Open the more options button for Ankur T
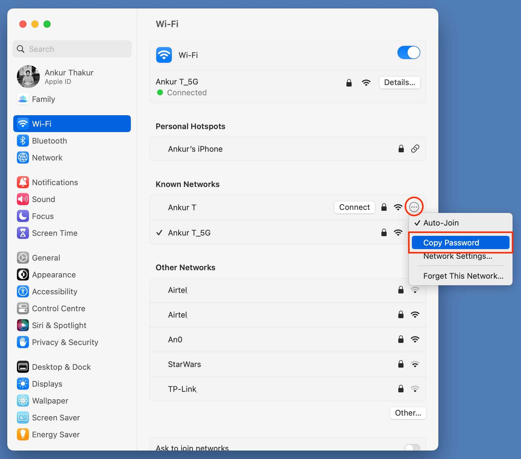The height and width of the screenshot is (459, 521). point(414,207)
